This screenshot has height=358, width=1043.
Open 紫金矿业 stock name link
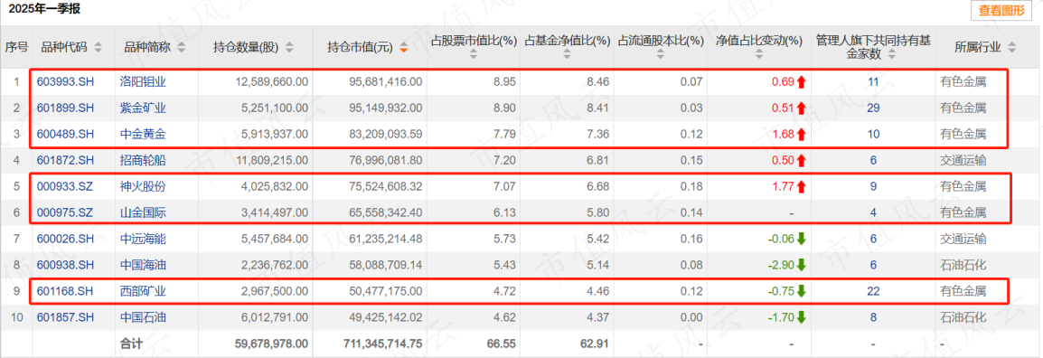coord(142,108)
